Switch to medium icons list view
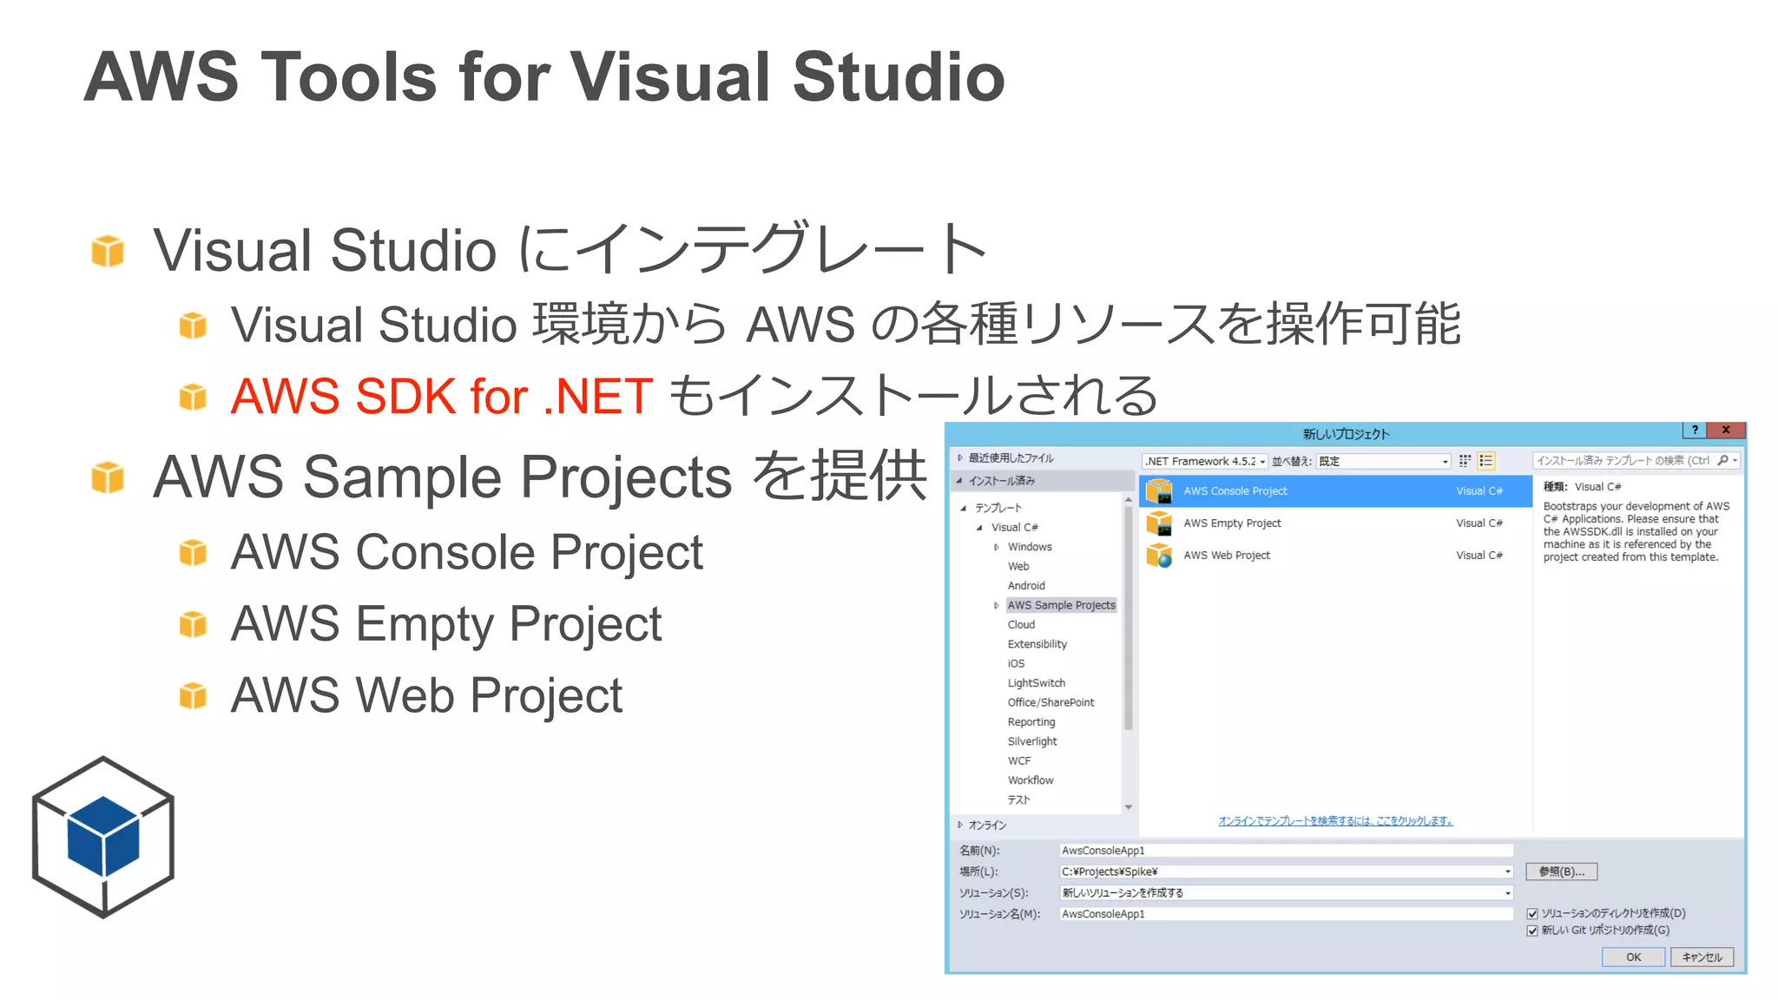 point(1486,461)
